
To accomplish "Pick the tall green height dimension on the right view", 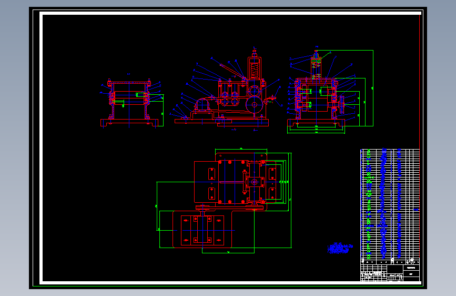I will click(x=373, y=88).
